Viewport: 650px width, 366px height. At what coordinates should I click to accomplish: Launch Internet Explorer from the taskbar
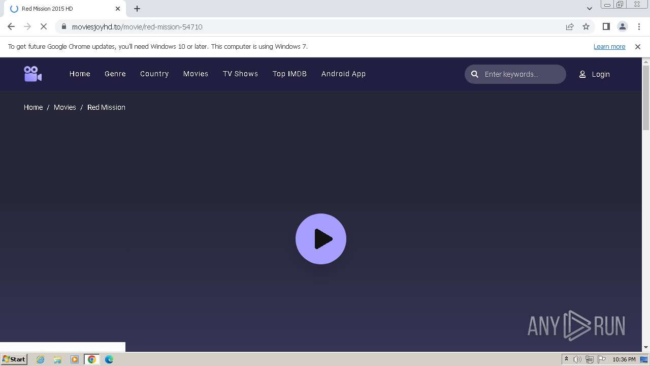(41, 359)
